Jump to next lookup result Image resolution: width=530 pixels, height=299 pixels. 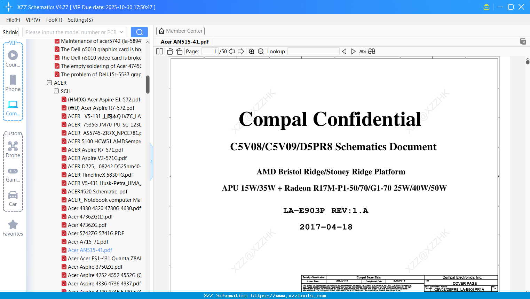(353, 52)
